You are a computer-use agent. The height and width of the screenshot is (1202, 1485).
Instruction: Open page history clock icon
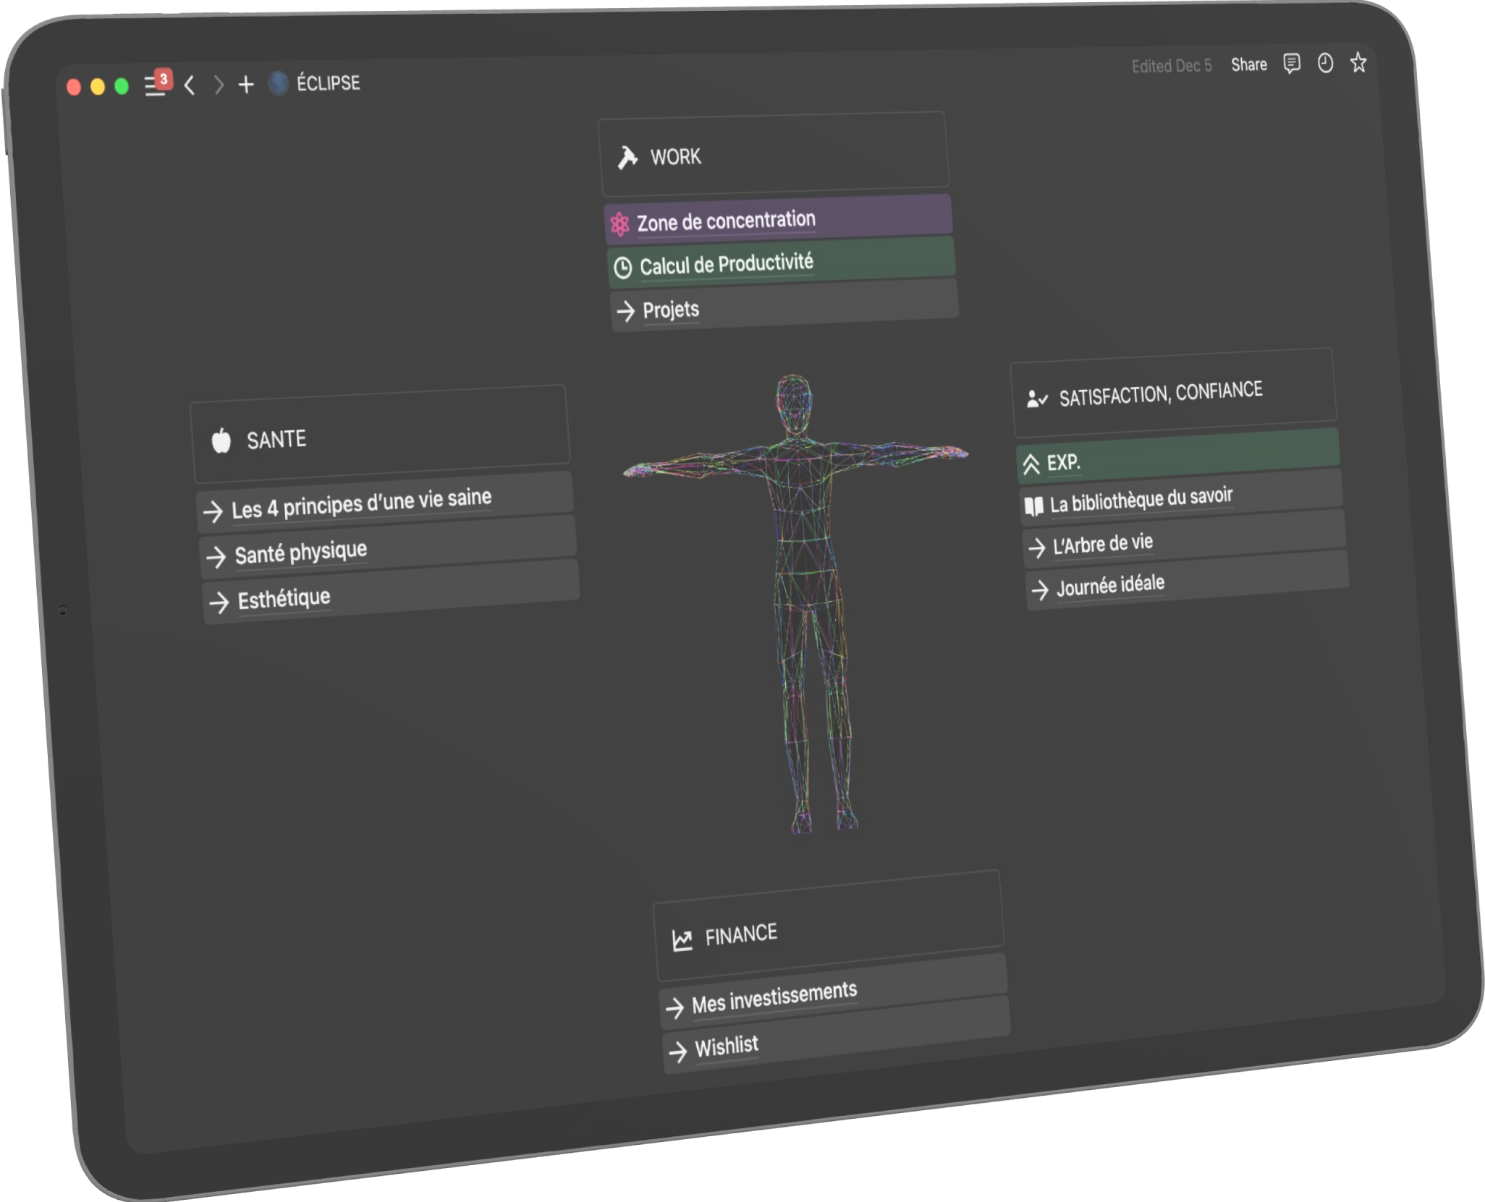click(x=1325, y=64)
